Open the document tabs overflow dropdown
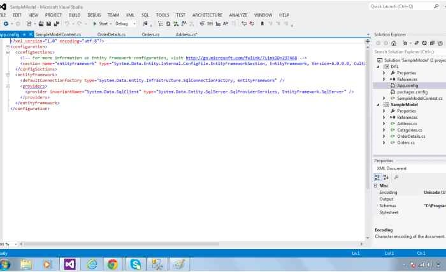This screenshot has height=272, width=446. point(368,34)
